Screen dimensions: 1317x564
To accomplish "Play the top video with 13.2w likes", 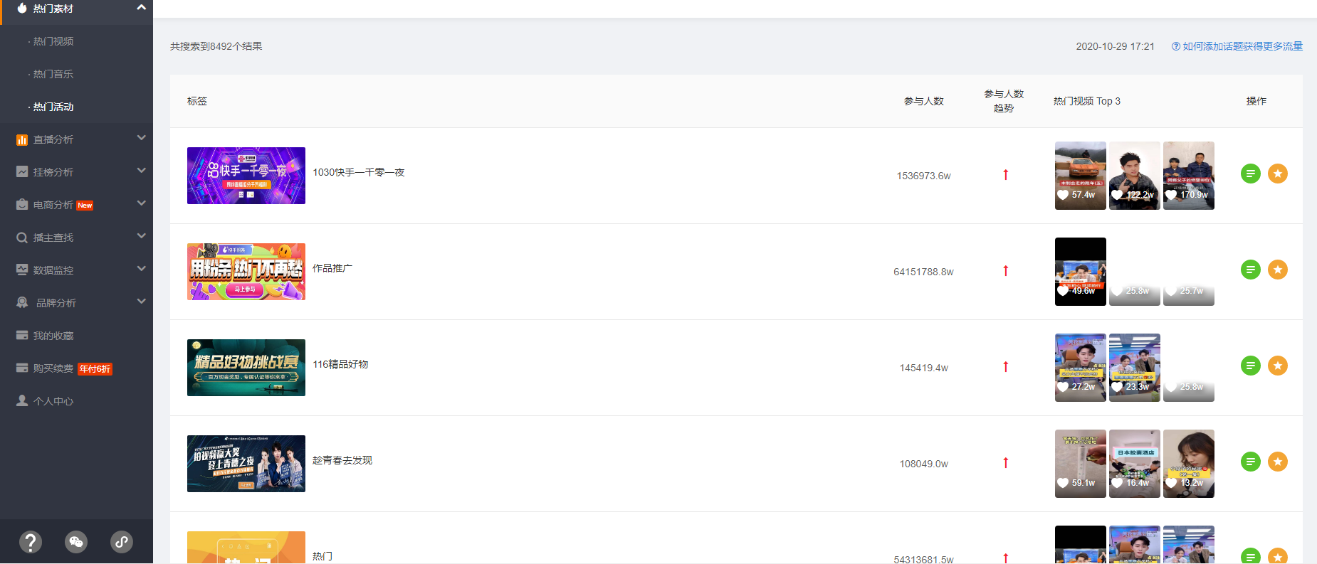I will point(1189,464).
